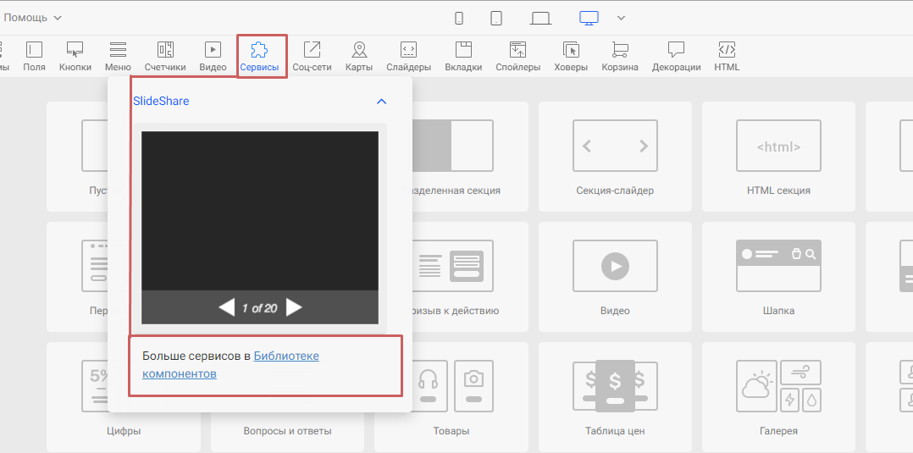Image resolution: width=913 pixels, height=453 pixels.
Task: Open the Спойлеры toolbar item
Action: (517, 51)
